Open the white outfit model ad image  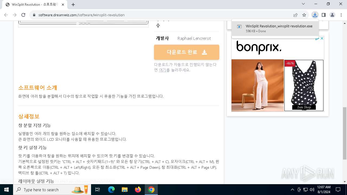pos(258,85)
